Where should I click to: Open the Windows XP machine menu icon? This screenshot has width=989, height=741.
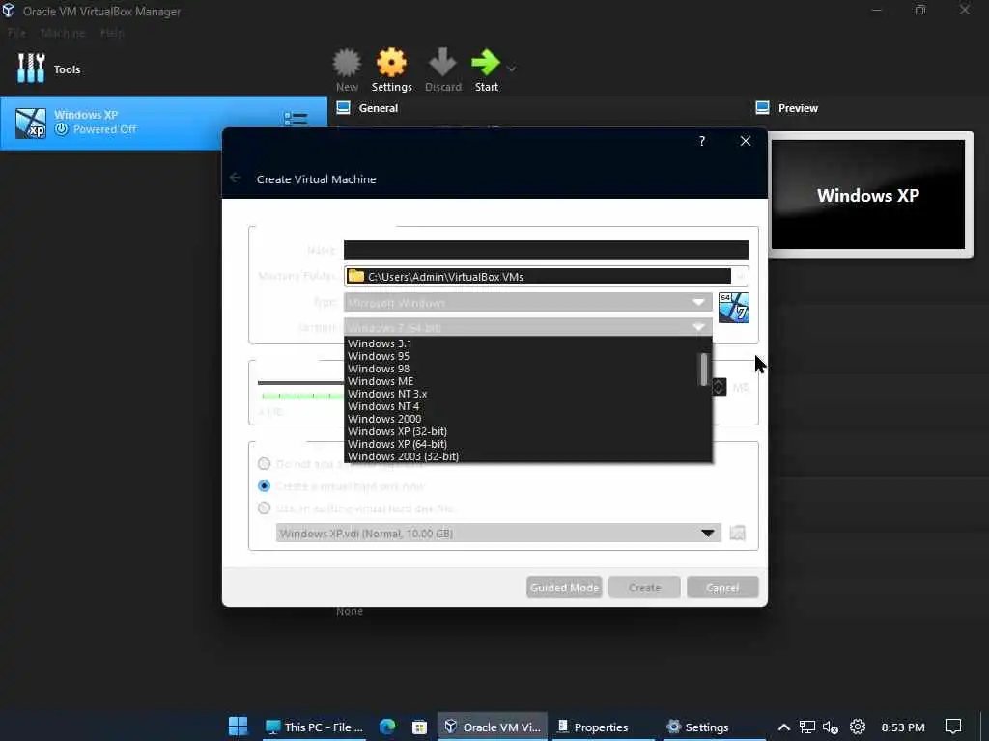[x=296, y=119]
